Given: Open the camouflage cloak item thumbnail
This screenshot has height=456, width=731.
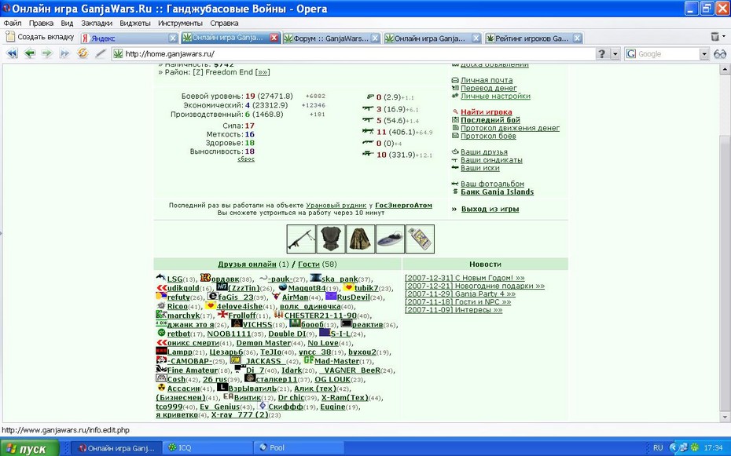Looking at the screenshot, I should coord(360,239).
